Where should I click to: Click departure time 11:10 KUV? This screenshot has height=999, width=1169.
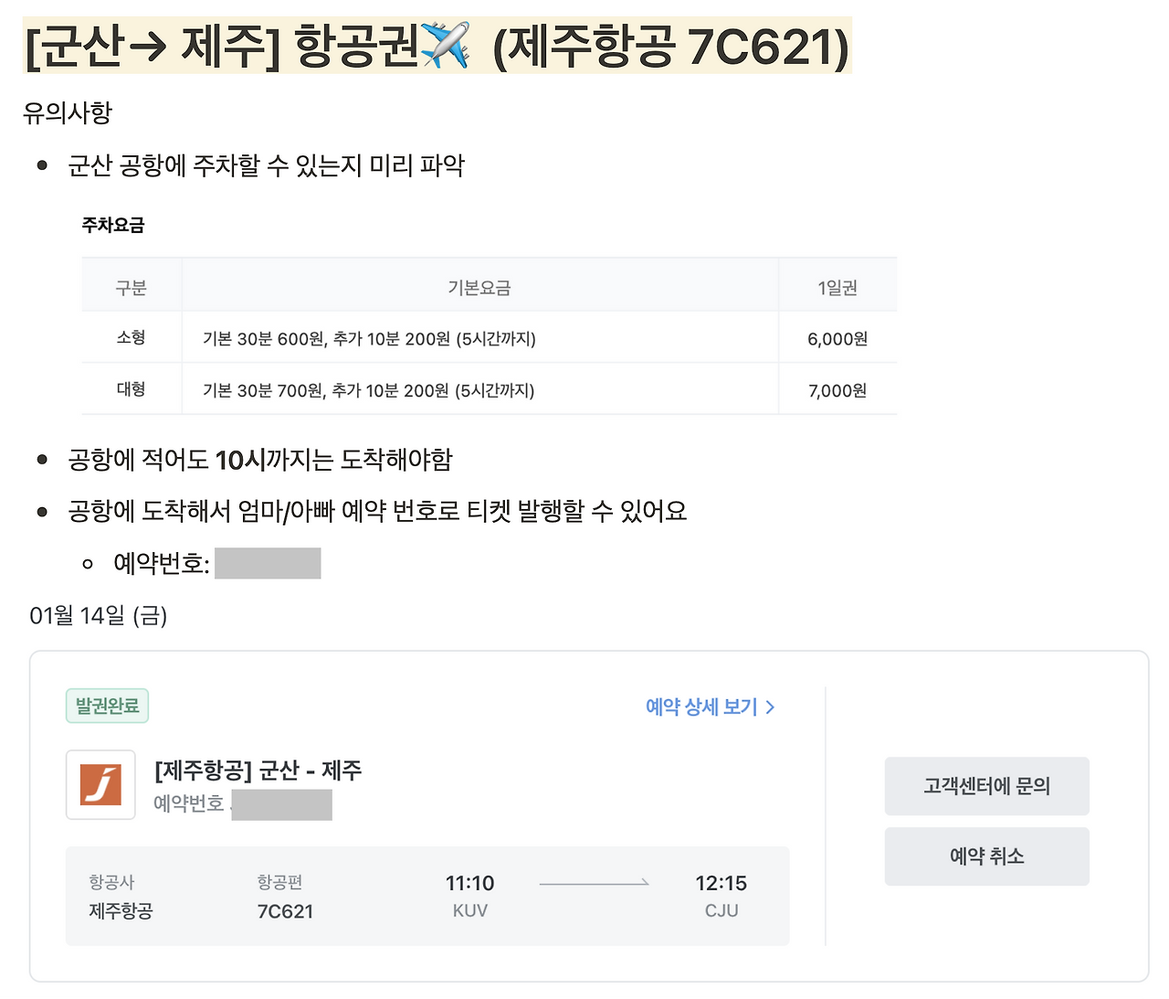469,896
